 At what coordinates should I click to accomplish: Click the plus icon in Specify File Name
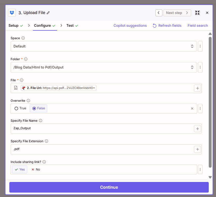pos(197,128)
